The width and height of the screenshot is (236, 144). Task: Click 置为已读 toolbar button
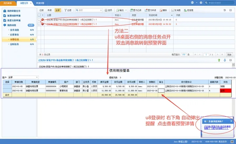coord(136,10)
